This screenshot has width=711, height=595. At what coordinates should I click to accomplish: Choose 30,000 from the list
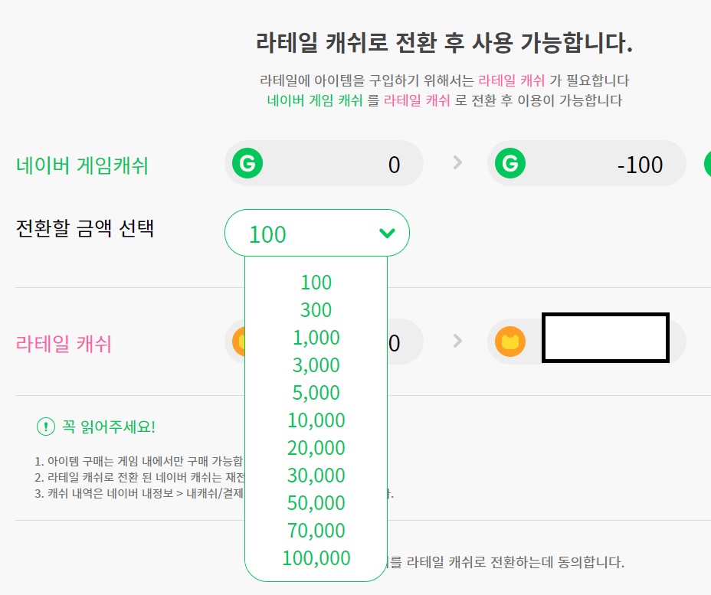click(x=316, y=476)
